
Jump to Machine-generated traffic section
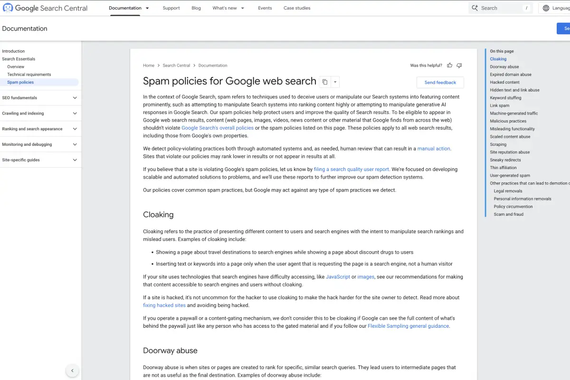point(514,114)
